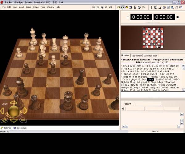Click the white queen on 3D board
Viewport: 185px width, 154px height.
pyautogui.click(x=65, y=43)
